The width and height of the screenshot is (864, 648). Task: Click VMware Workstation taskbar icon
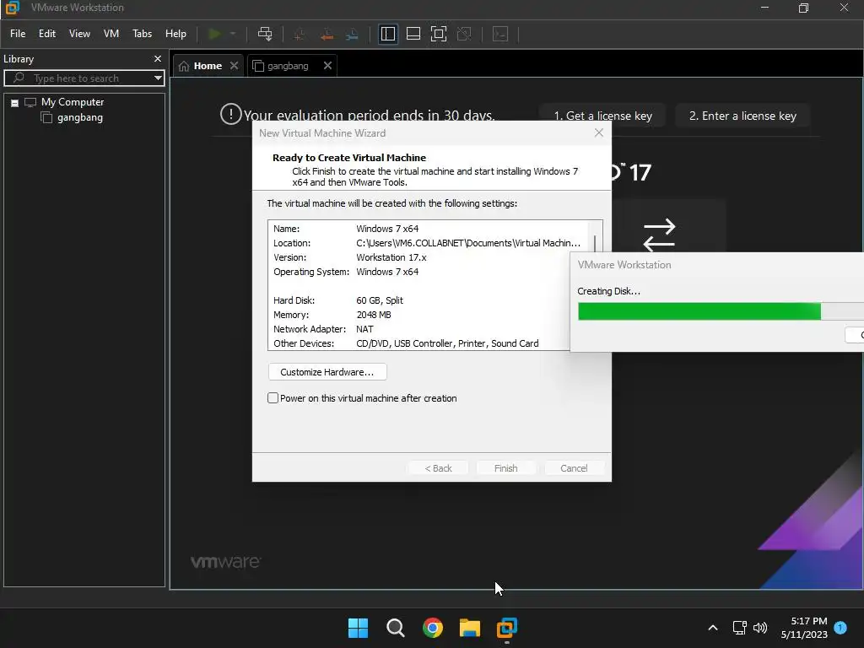tap(507, 628)
